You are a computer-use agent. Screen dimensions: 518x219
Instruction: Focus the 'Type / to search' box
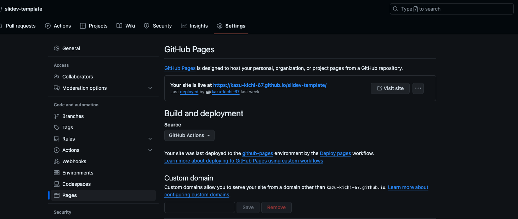coord(452,9)
